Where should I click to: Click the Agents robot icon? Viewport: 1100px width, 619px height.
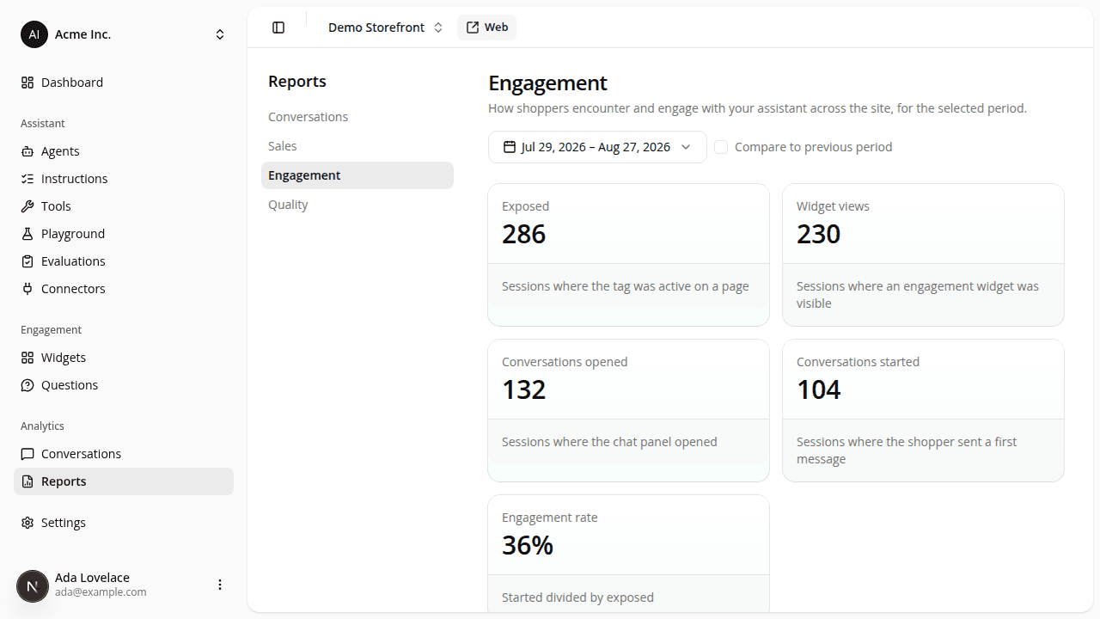(x=27, y=151)
